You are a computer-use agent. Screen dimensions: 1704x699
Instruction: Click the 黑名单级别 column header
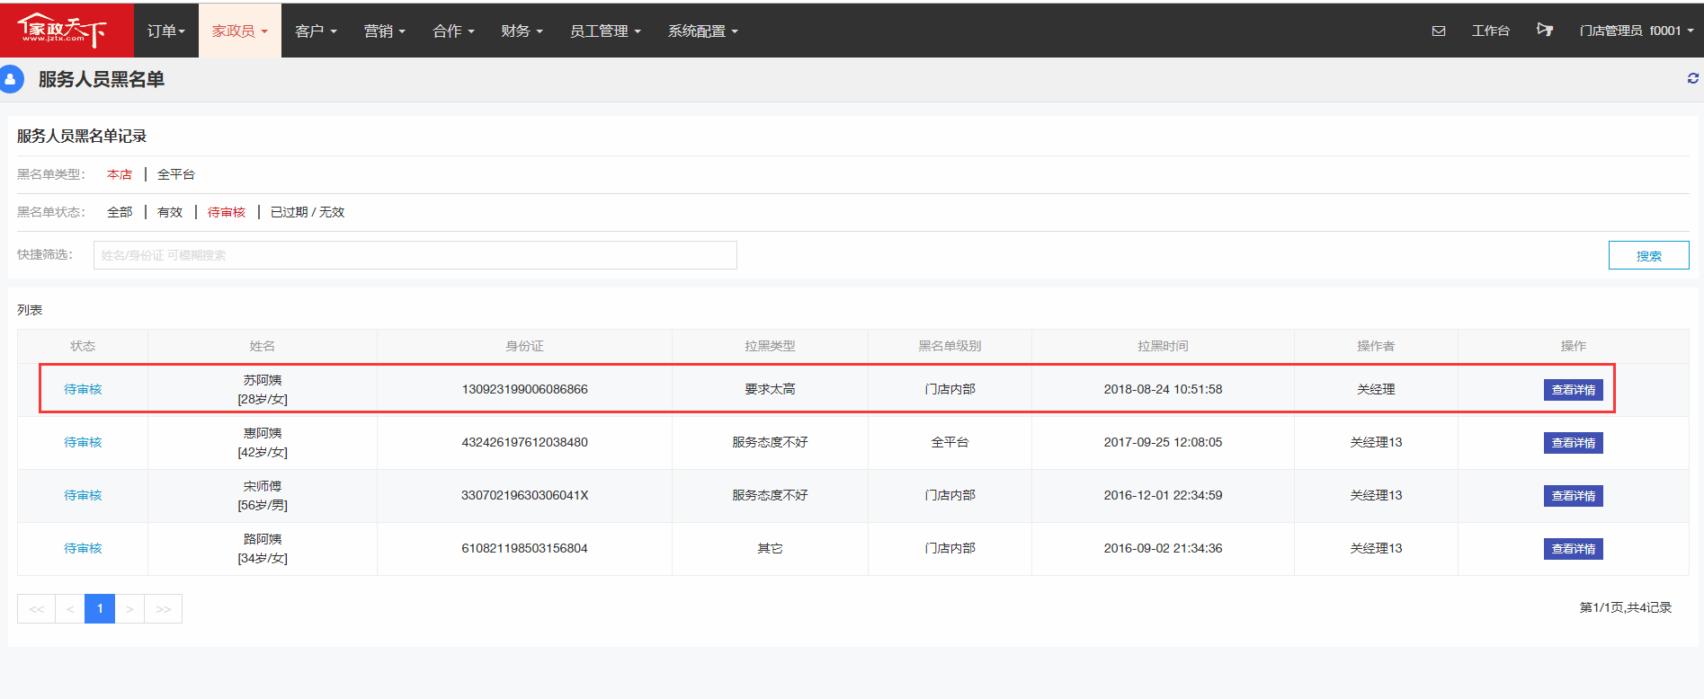pyautogui.click(x=950, y=346)
